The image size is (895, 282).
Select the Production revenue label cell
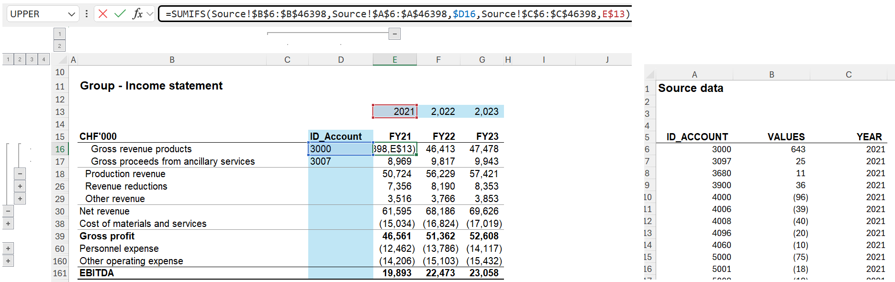pyautogui.click(x=125, y=174)
